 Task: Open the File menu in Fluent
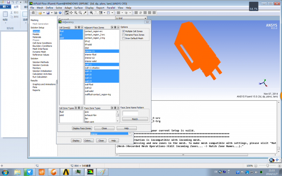coord(32,8)
